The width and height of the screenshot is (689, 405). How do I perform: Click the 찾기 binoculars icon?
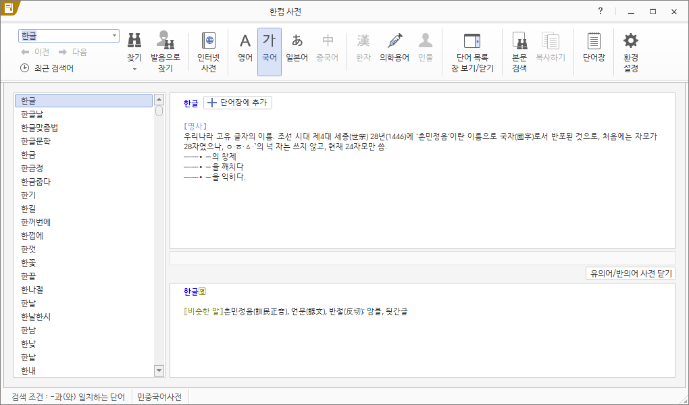click(x=134, y=41)
